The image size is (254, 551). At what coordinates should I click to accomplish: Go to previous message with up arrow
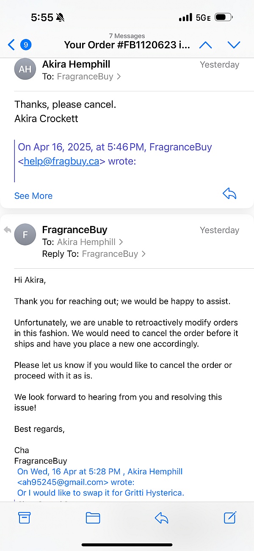click(x=206, y=45)
